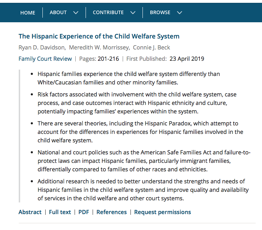
Task: Open the CONTRIBUTE menu item
Action: click(108, 12)
